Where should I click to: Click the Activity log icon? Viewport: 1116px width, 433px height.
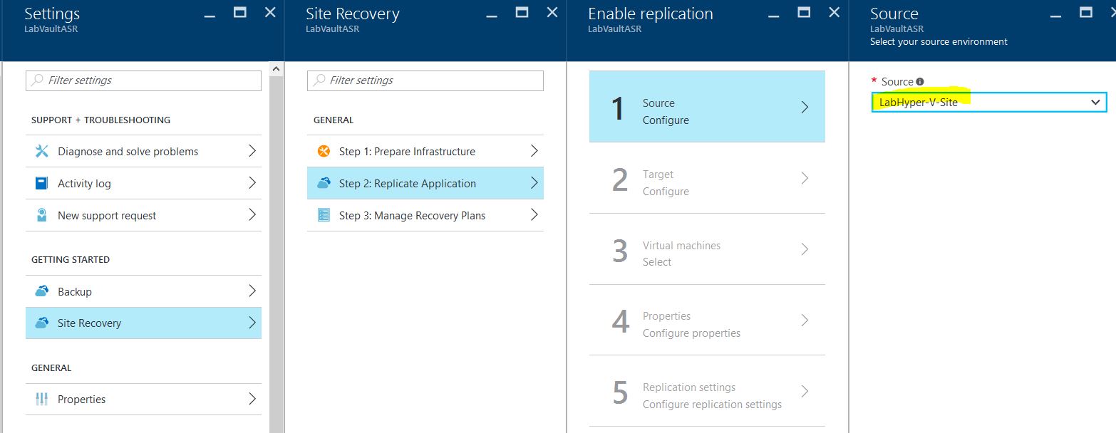point(41,183)
